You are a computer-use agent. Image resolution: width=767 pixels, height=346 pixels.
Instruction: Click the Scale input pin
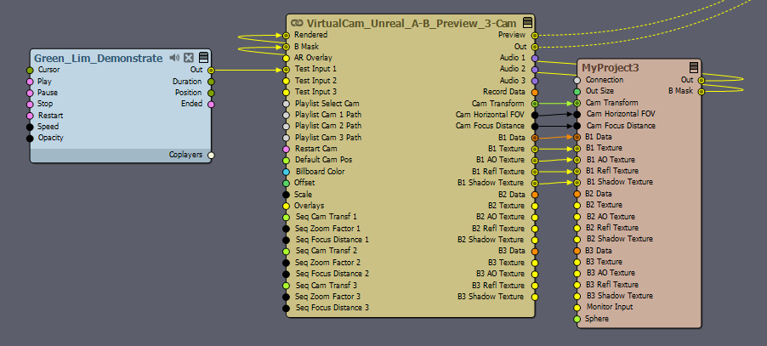coord(287,195)
